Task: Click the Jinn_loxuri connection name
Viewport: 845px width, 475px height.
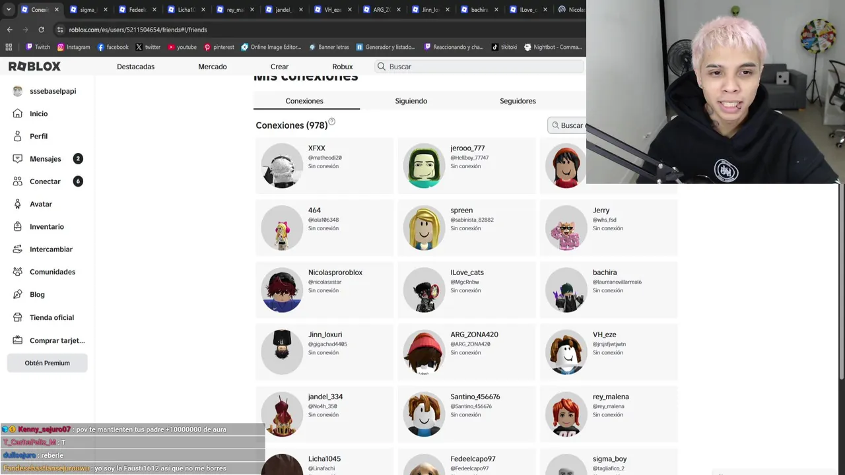Action: pyautogui.click(x=325, y=334)
